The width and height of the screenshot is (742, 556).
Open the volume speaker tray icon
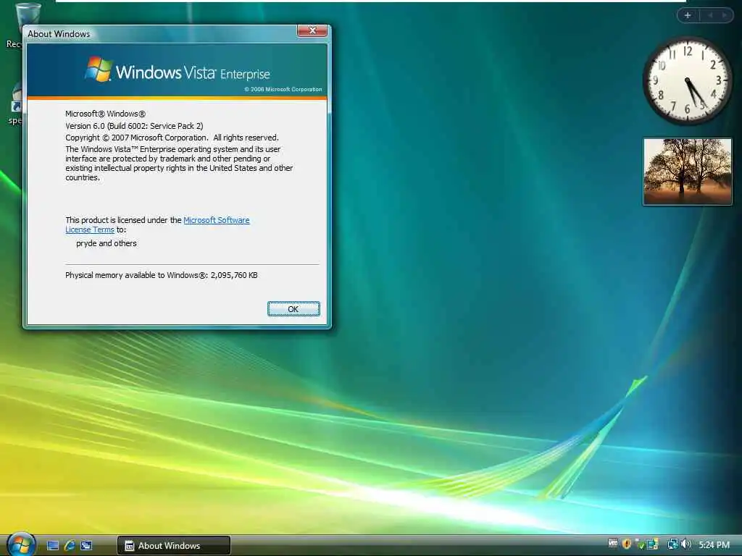click(x=687, y=544)
